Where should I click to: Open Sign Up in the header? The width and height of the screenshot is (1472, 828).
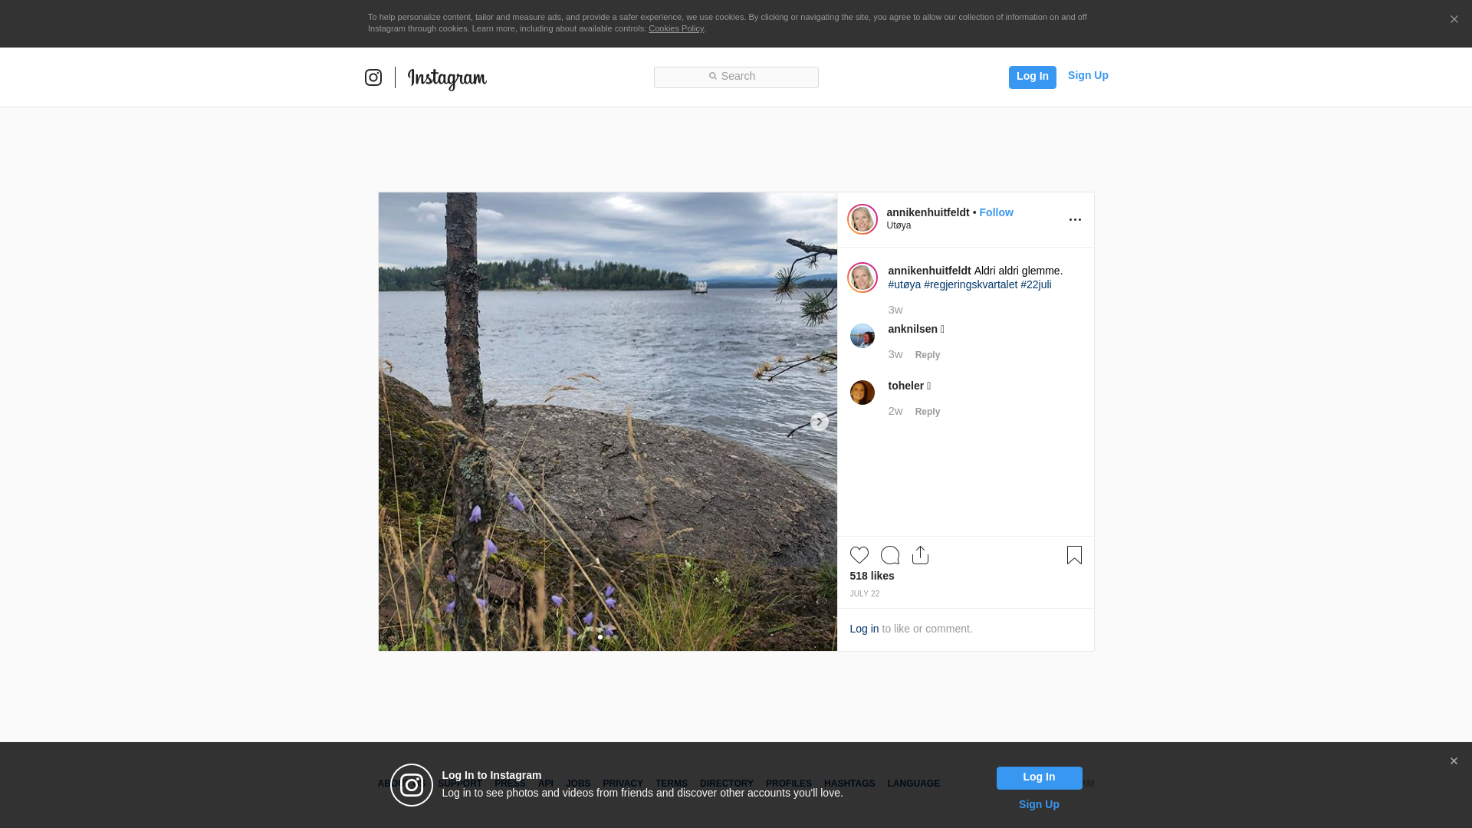(1087, 75)
